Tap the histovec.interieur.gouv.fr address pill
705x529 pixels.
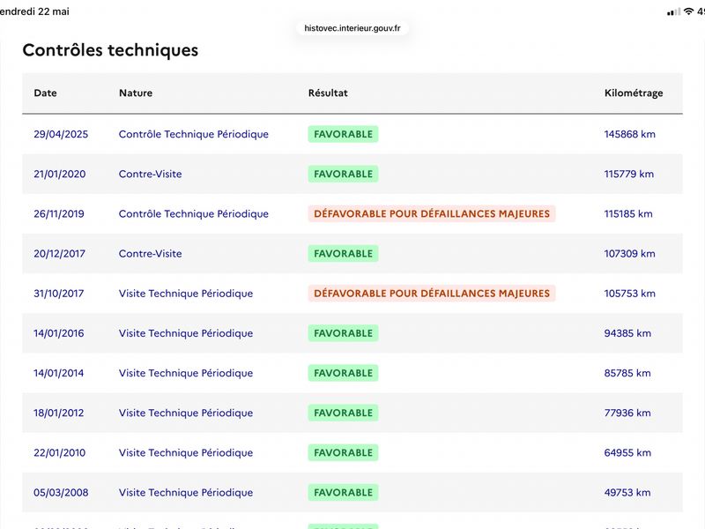[352, 28]
